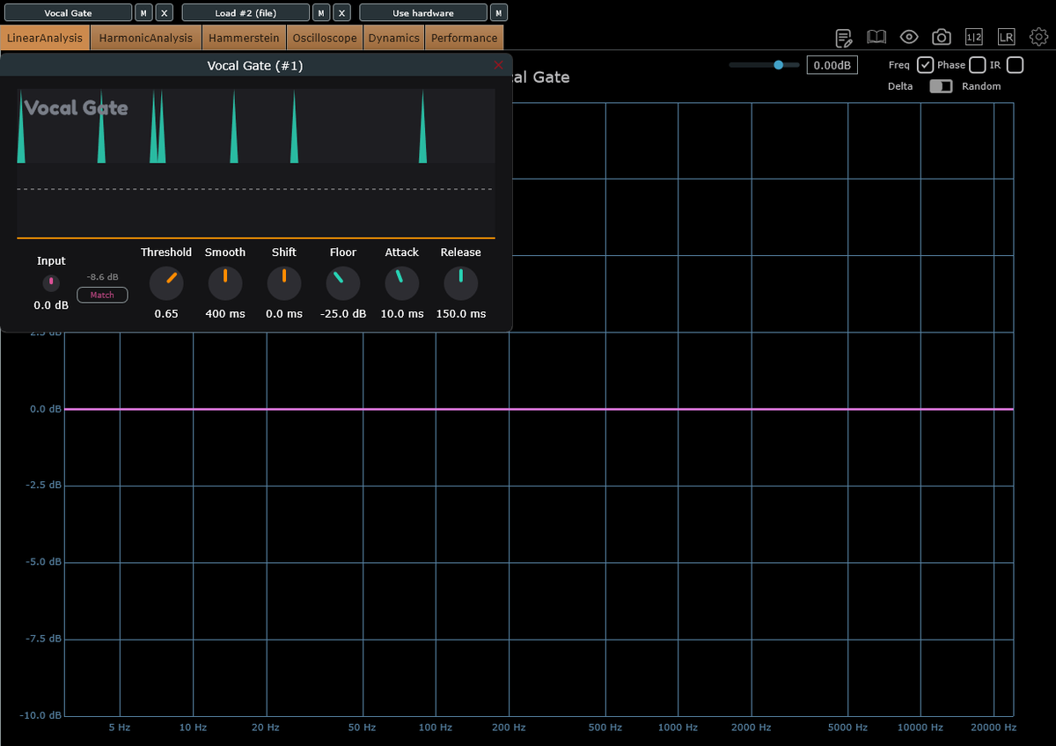The height and width of the screenshot is (746, 1056).
Task: Click the 0.00dB gain input field
Action: [832, 65]
